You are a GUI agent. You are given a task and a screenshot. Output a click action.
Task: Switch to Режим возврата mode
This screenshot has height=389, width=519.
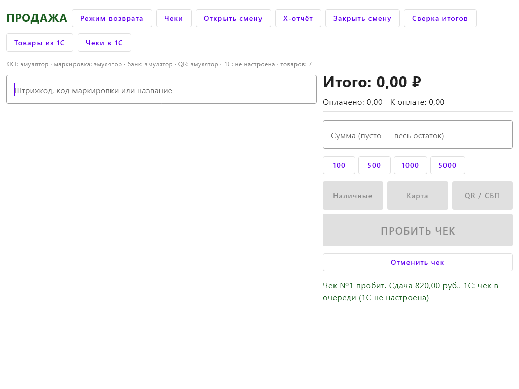click(112, 18)
